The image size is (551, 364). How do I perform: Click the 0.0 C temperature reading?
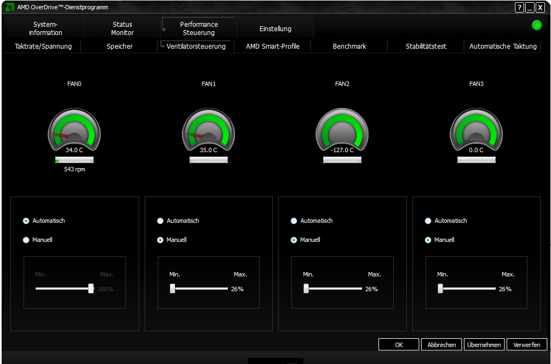pyautogui.click(x=476, y=150)
